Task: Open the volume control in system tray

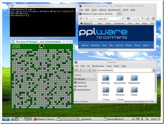Action: coord(133,119)
